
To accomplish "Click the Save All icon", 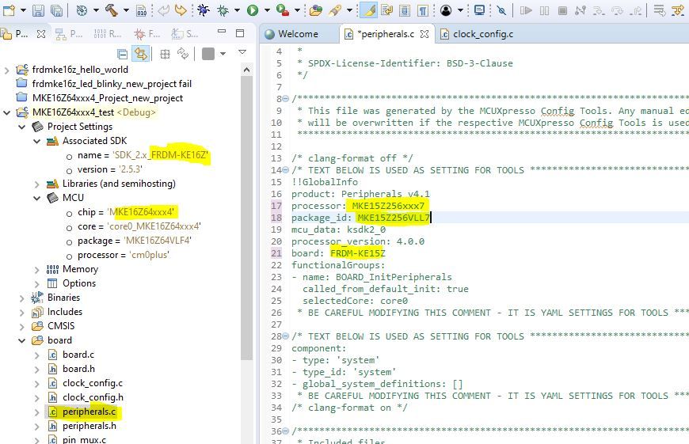I will [56, 10].
